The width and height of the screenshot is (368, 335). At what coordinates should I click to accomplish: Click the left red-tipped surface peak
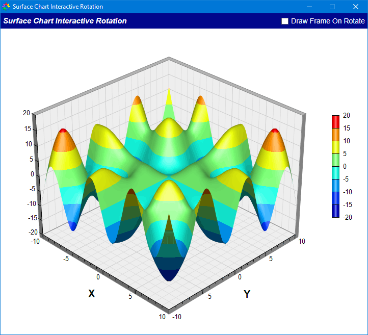pos(63,131)
